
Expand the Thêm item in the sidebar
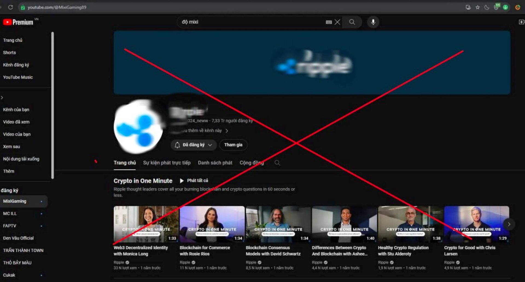click(8, 171)
